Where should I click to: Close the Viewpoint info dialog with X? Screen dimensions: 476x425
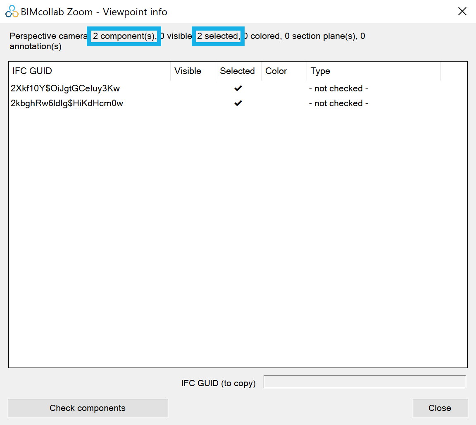pyautogui.click(x=462, y=12)
